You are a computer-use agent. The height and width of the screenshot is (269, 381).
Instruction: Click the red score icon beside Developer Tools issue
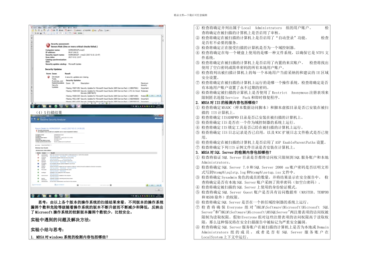pyautogui.click(x=48, y=77)
